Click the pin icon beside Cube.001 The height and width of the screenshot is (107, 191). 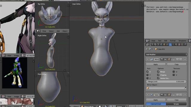147,49
